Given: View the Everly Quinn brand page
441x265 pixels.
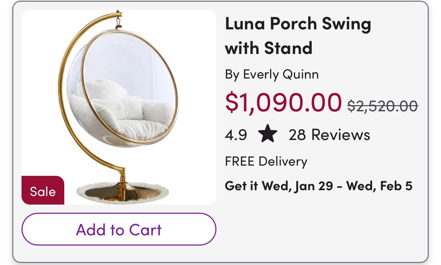Looking at the screenshot, I should tap(271, 74).
